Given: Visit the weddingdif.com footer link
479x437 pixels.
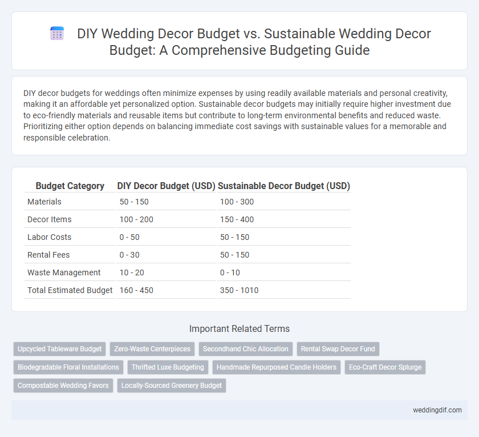Looking at the screenshot, I should point(437,410).
